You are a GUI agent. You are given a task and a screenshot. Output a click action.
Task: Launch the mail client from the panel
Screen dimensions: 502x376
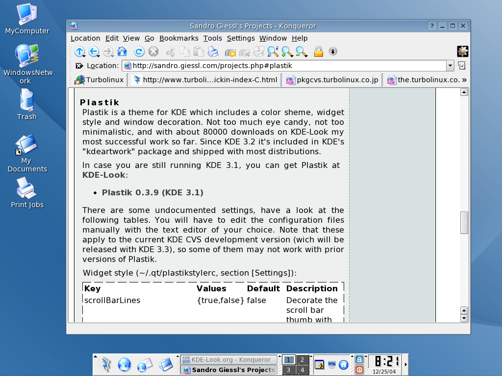pos(145,365)
